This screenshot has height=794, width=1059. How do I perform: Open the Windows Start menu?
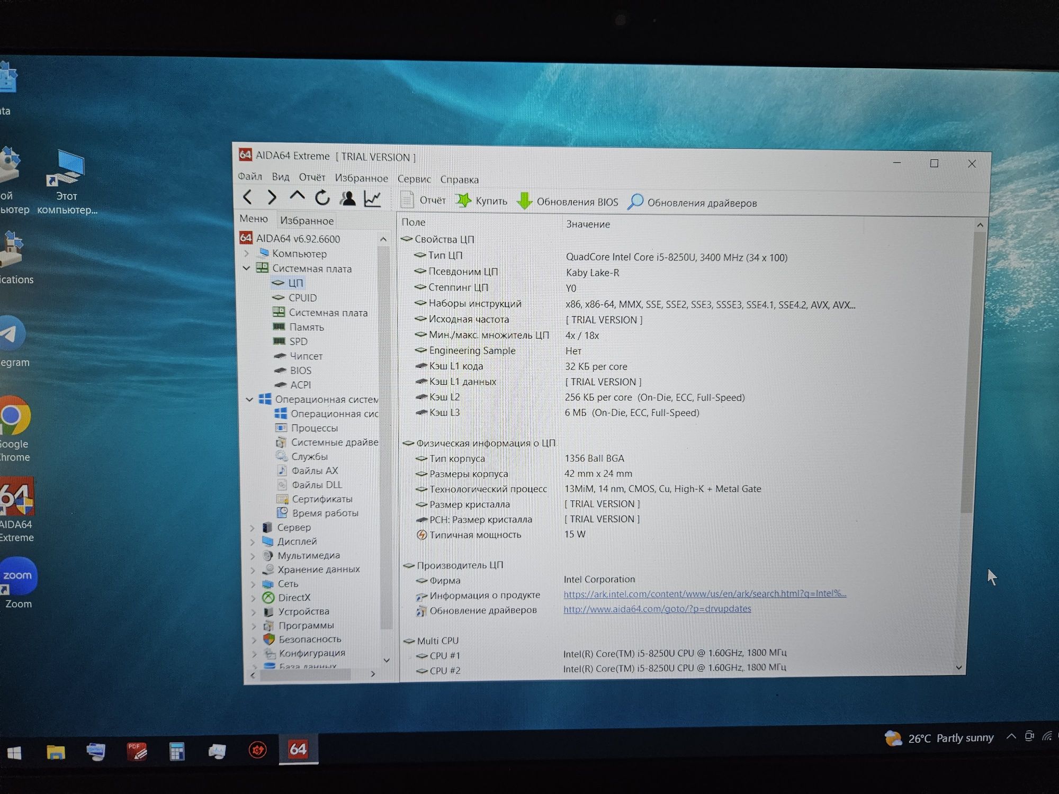click(x=14, y=752)
